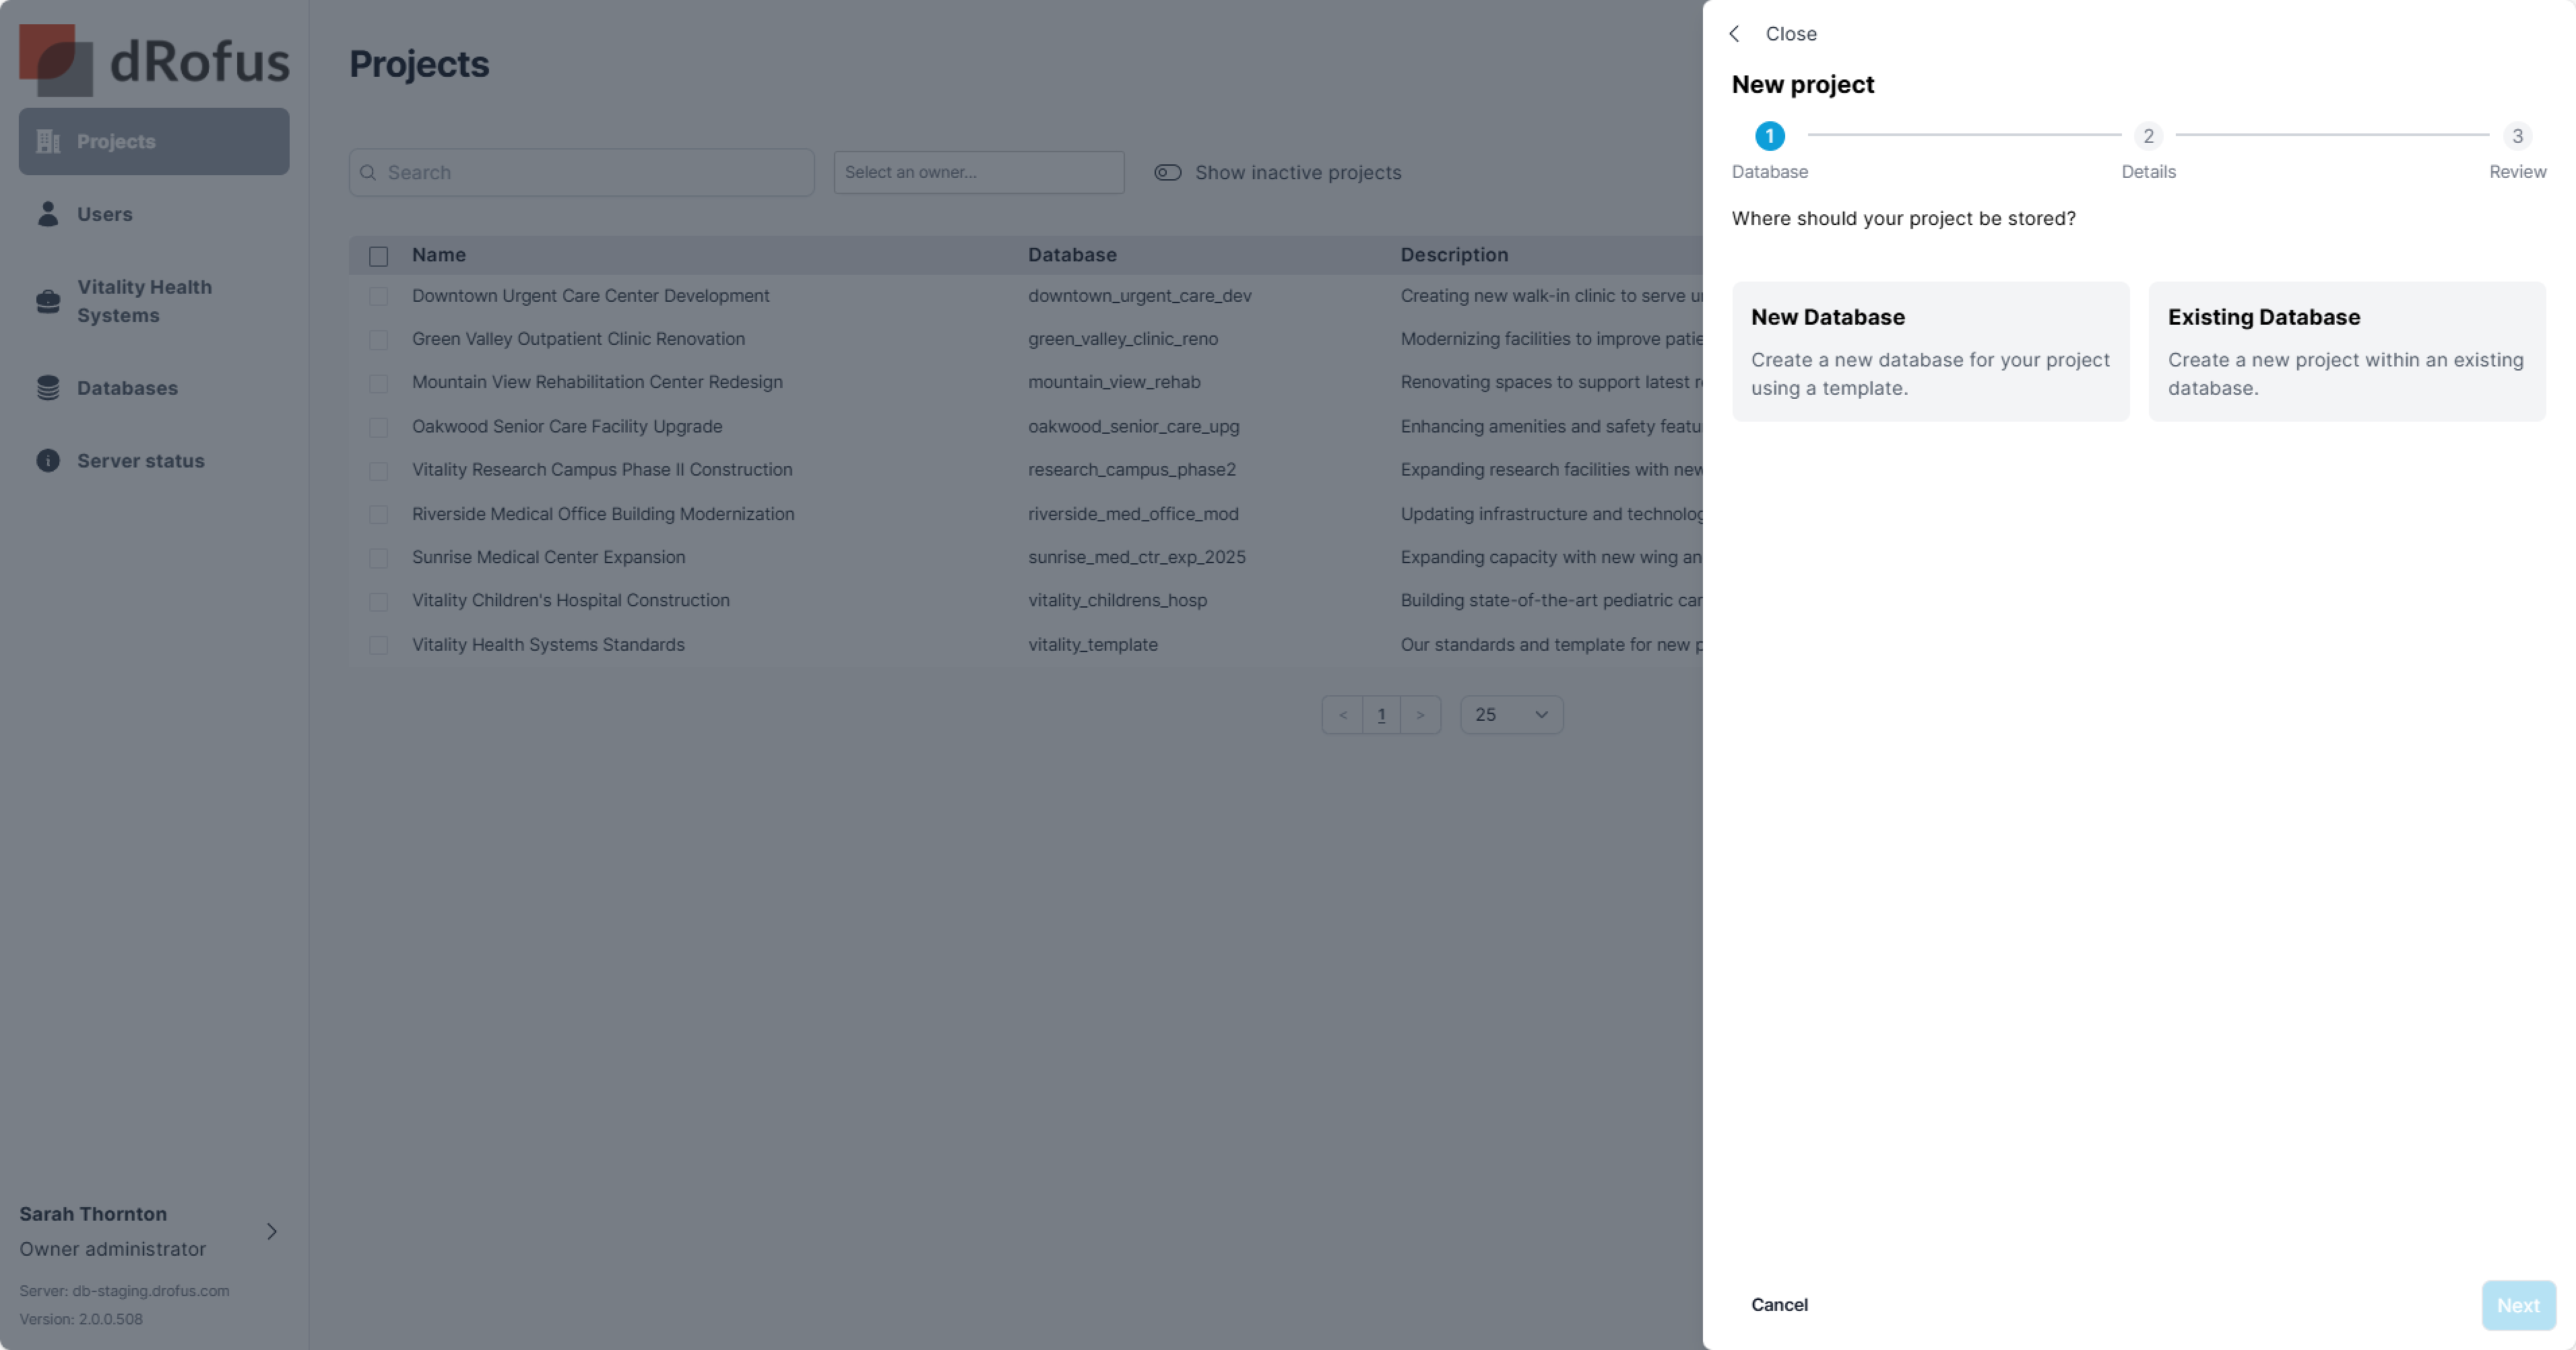Screen dimensions: 2576x1350
Task: Check Vitality Health Systems Standards row checkbox
Action: tap(378, 645)
